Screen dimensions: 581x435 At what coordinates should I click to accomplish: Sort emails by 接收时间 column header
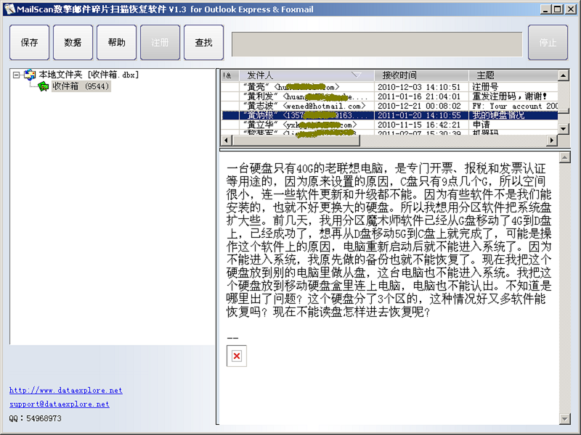[399, 75]
